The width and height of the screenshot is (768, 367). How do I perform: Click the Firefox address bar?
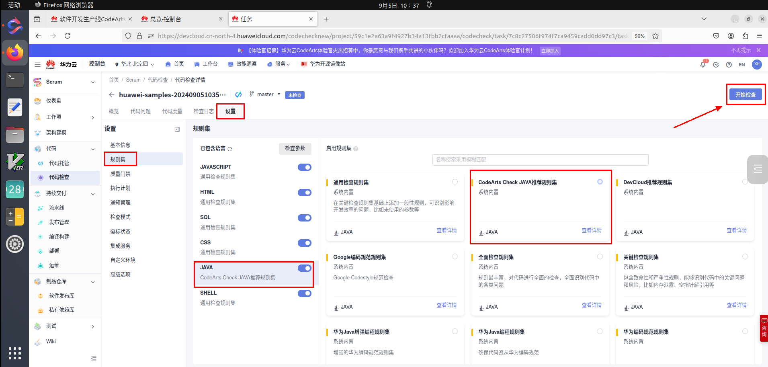[393, 36]
